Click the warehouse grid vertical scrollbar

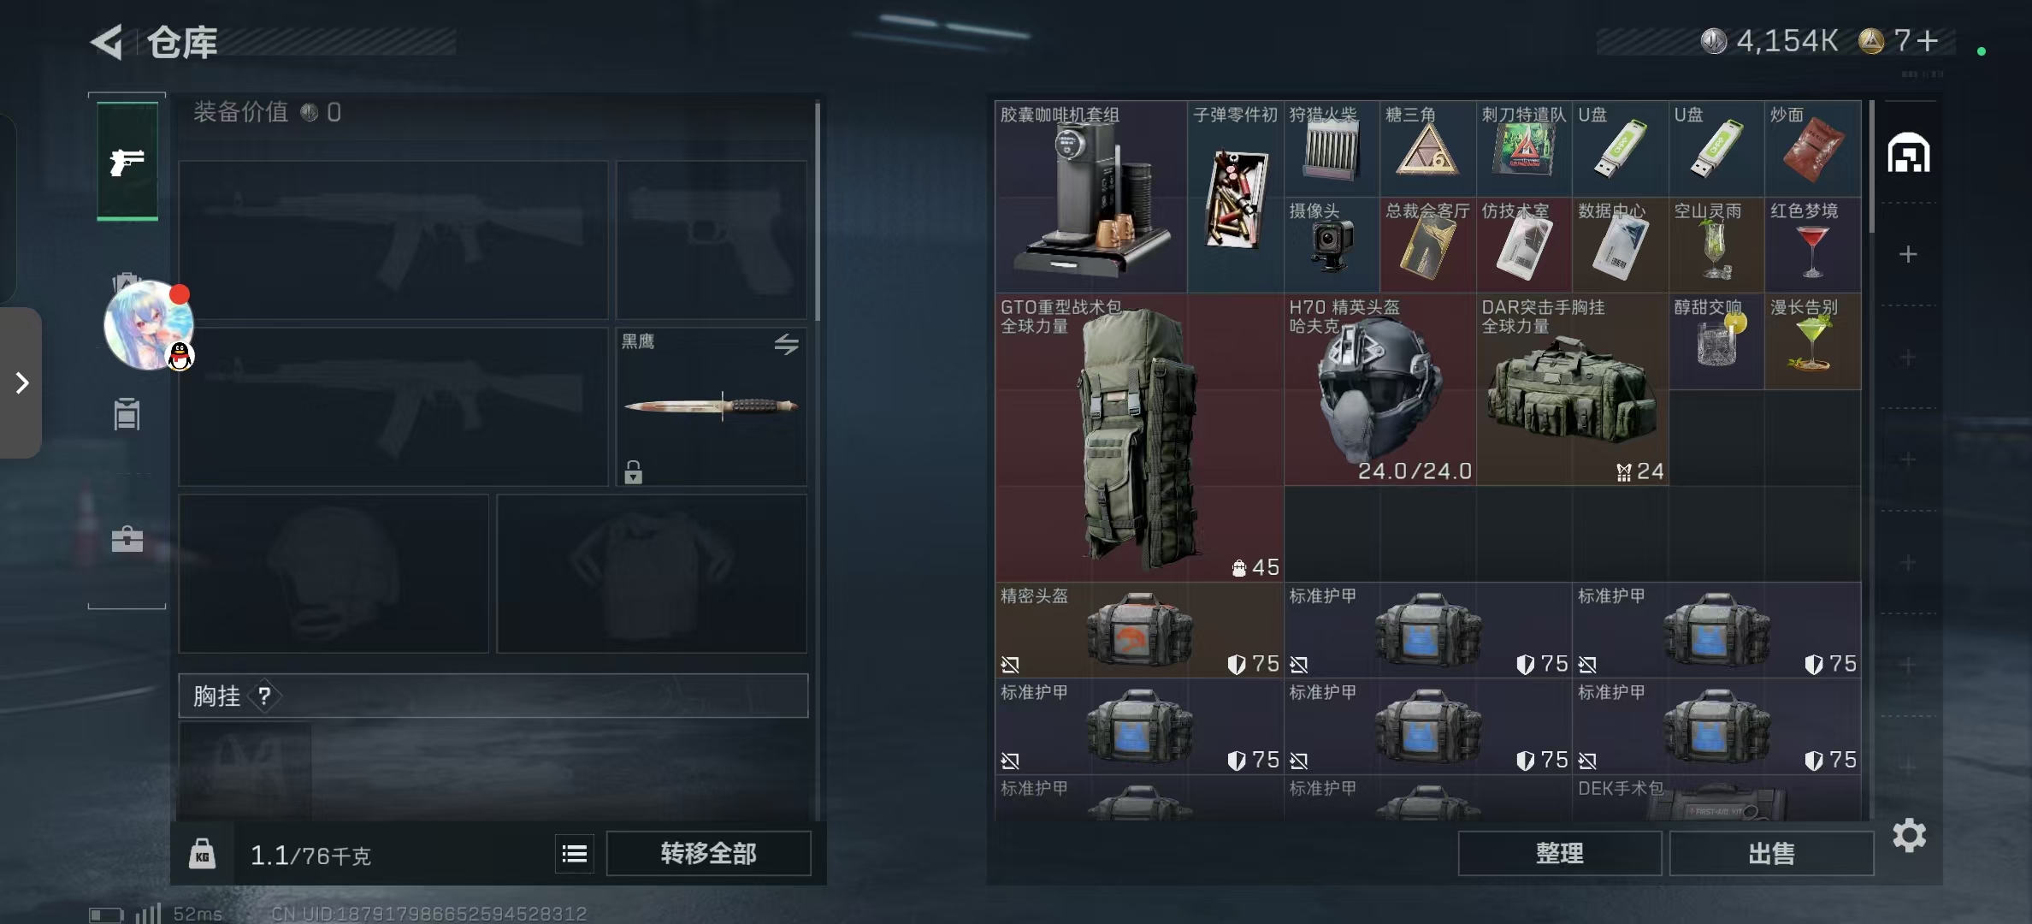coord(1871,167)
